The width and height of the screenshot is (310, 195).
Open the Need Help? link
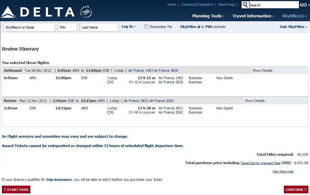click(x=227, y=5)
